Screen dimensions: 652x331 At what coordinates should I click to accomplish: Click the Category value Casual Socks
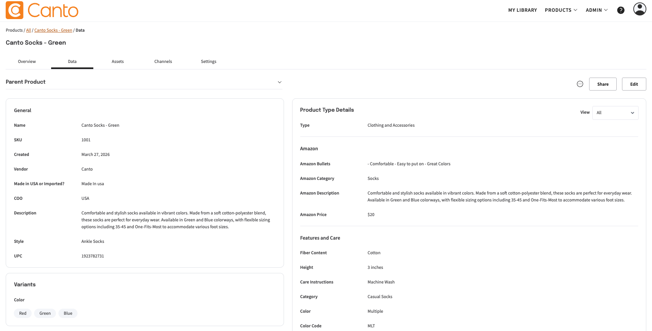click(380, 297)
